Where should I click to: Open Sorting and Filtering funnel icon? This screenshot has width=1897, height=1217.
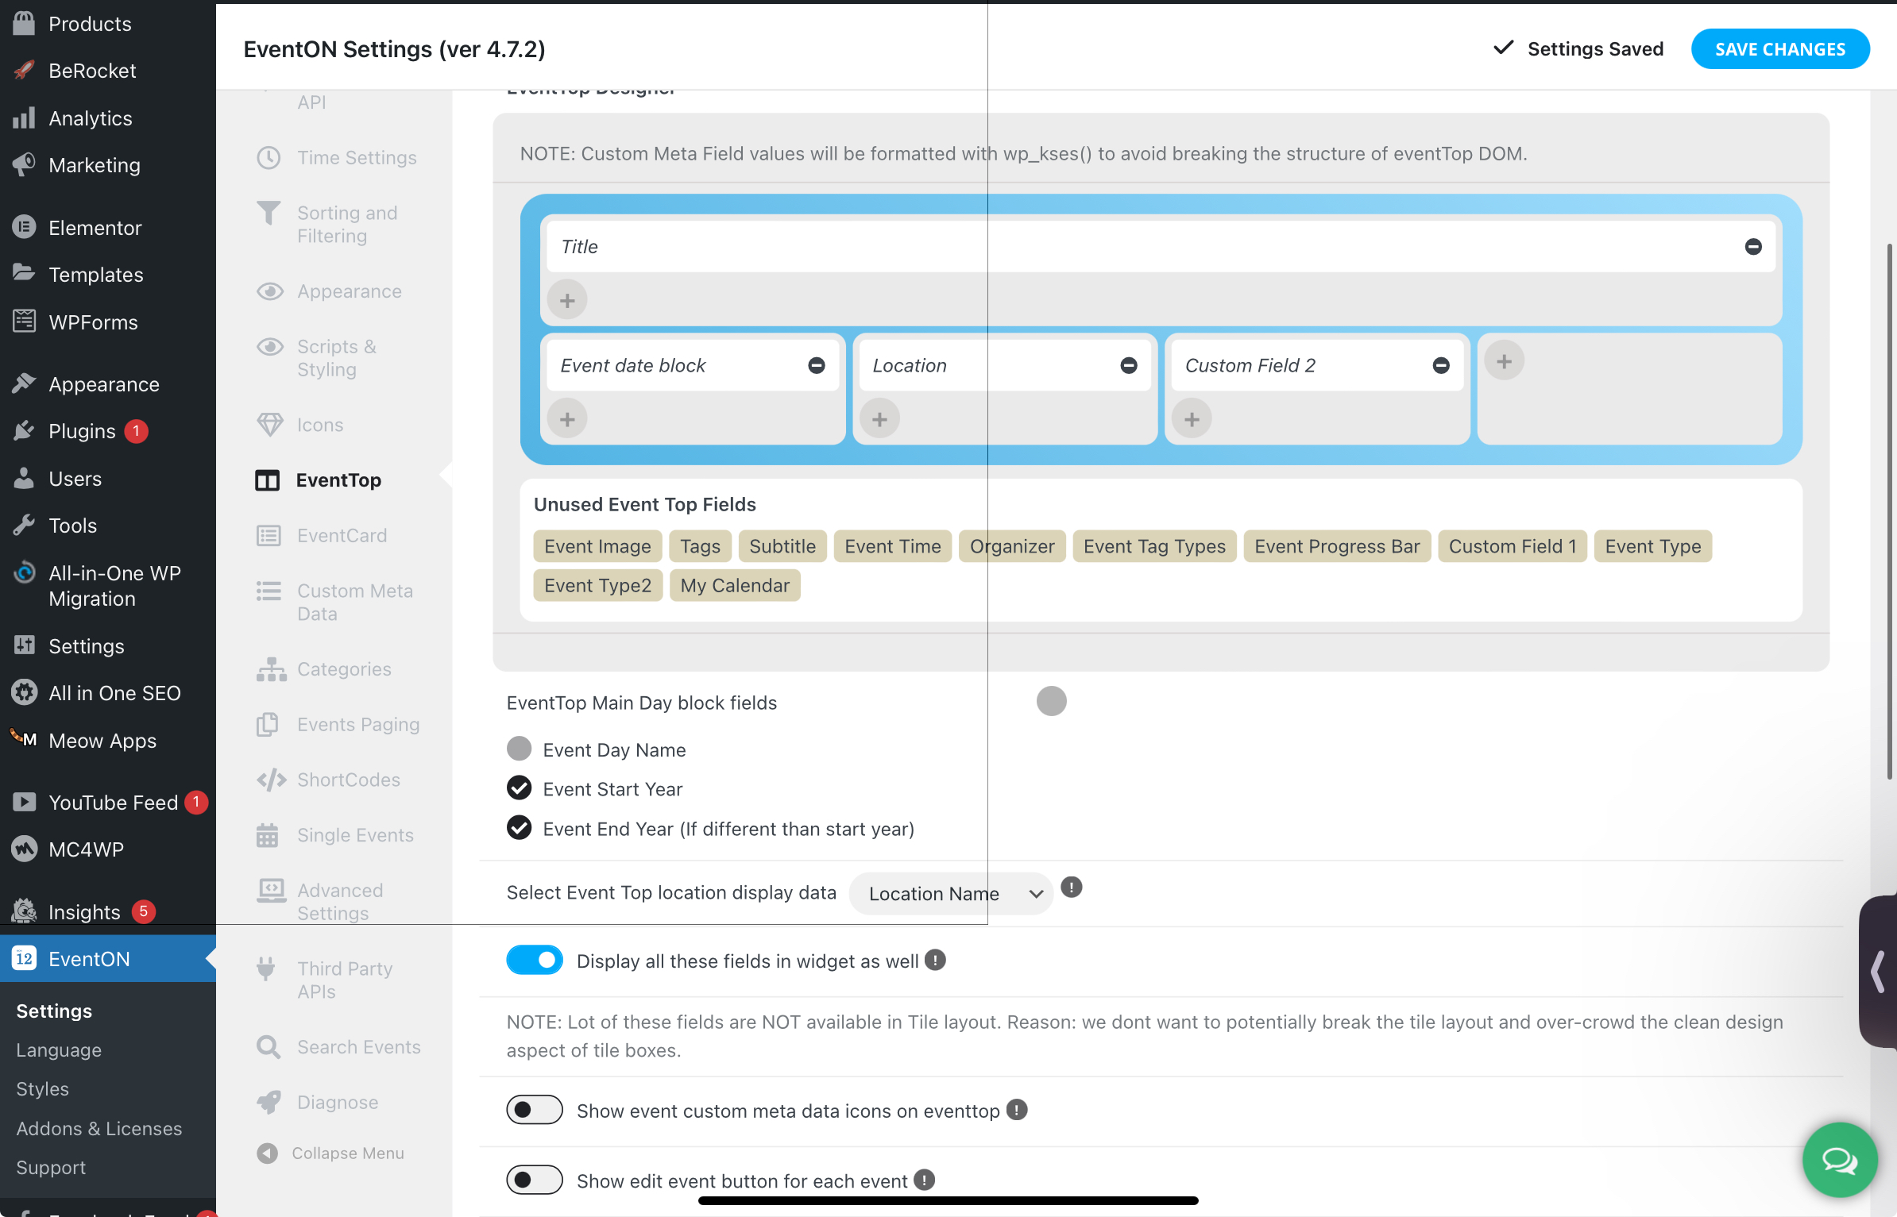pos(269,214)
